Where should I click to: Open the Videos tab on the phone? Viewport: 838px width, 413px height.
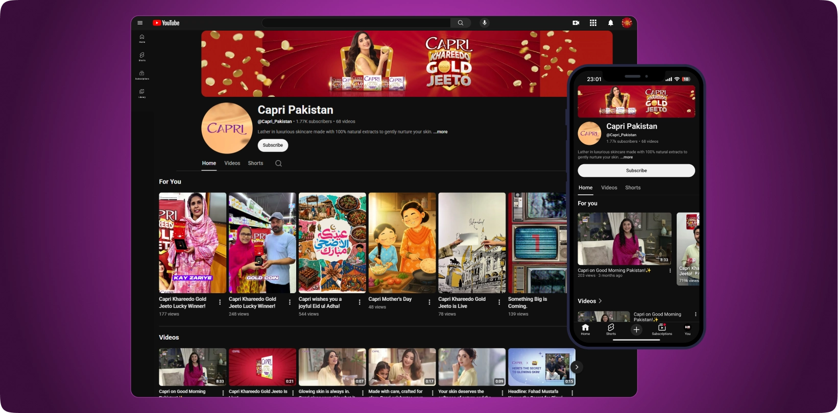pyautogui.click(x=609, y=188)
